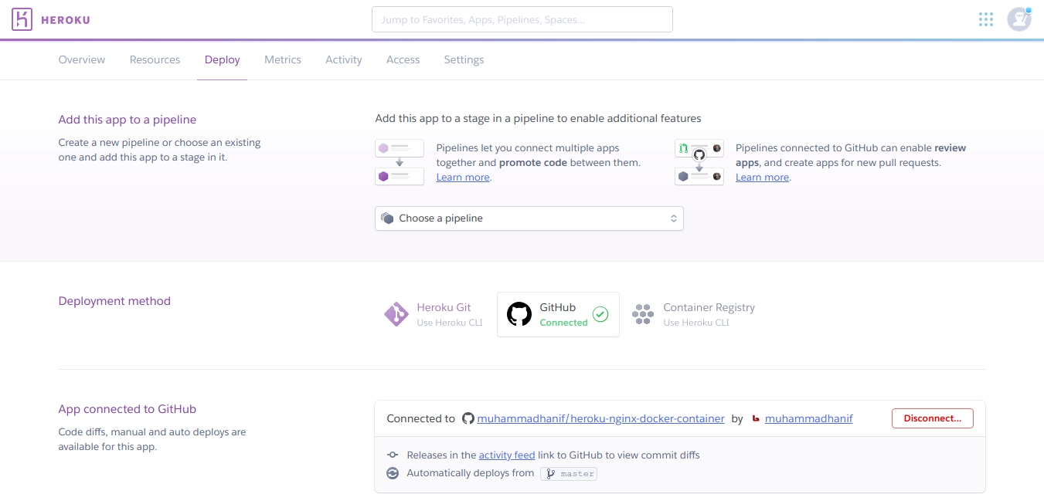Click the releases commit icon
This screenshot has height=494, width=1044.
click(393, 455)
